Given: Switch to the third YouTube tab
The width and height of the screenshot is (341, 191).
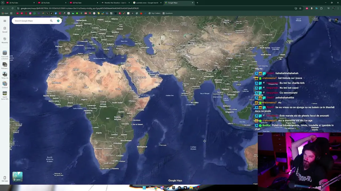Looking at the screenshot, I should coord(83,3).
